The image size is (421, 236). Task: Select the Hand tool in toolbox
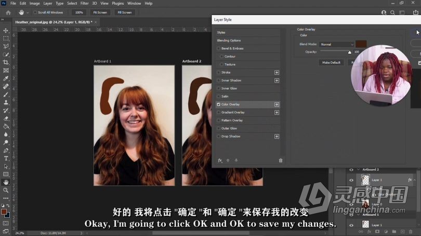click(6, 183)
